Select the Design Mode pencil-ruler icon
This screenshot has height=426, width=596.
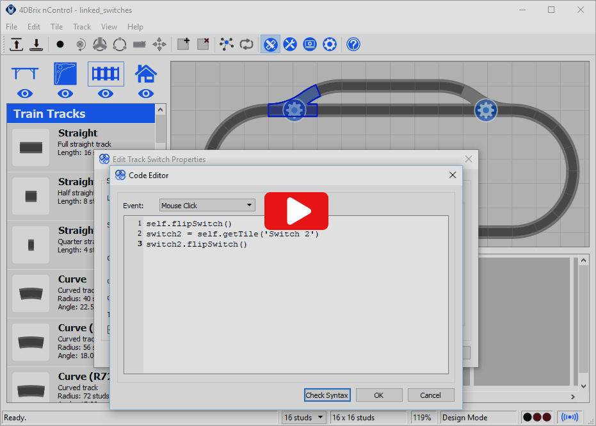coord(270,44)
